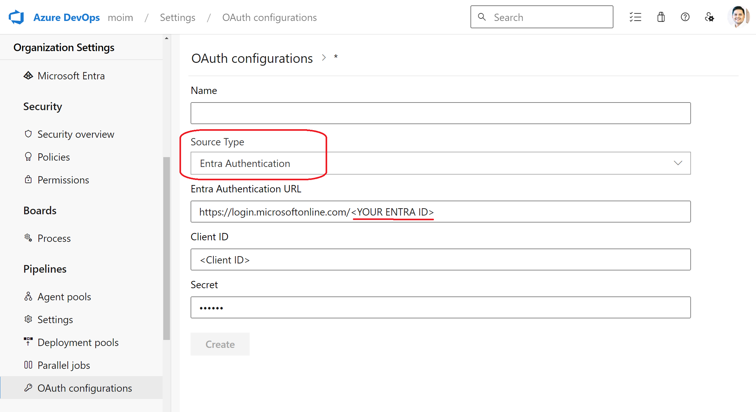Click the sidebar scrollbar thumb

tap(166, 248)
